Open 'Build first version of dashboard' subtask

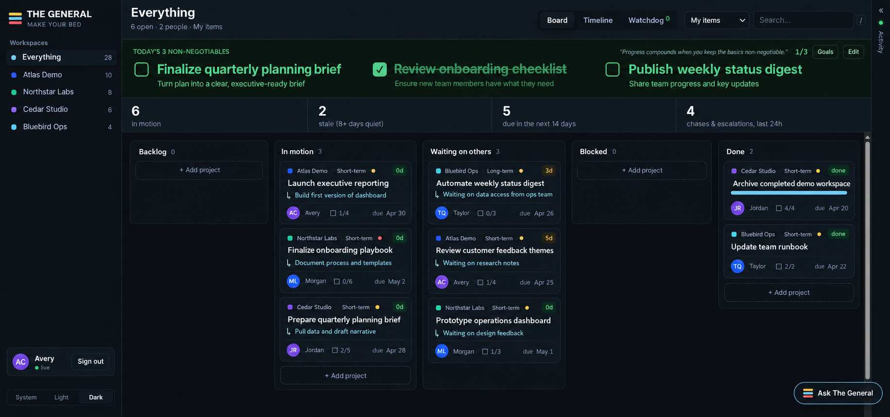tap(341, 195)
